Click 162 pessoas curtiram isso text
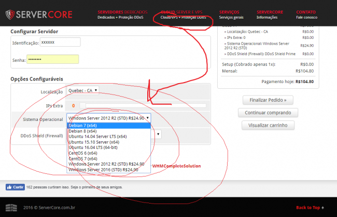337x217 pixels. tap(74, 187)
